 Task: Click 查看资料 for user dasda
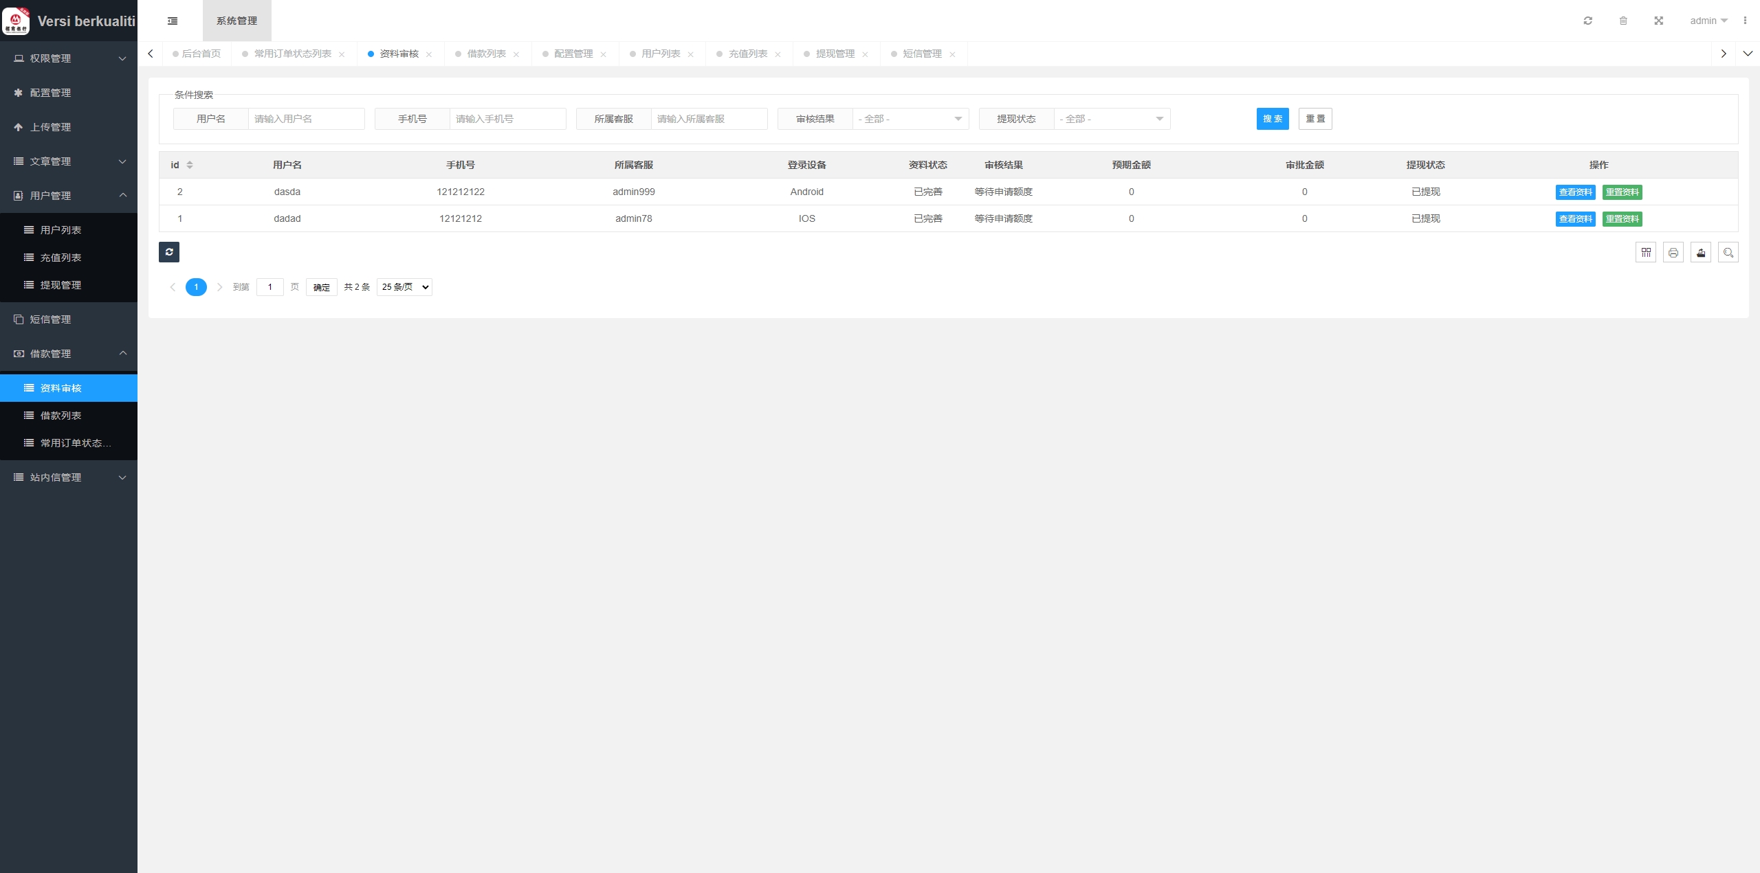pyautogui.click(x=1575, y=192)
